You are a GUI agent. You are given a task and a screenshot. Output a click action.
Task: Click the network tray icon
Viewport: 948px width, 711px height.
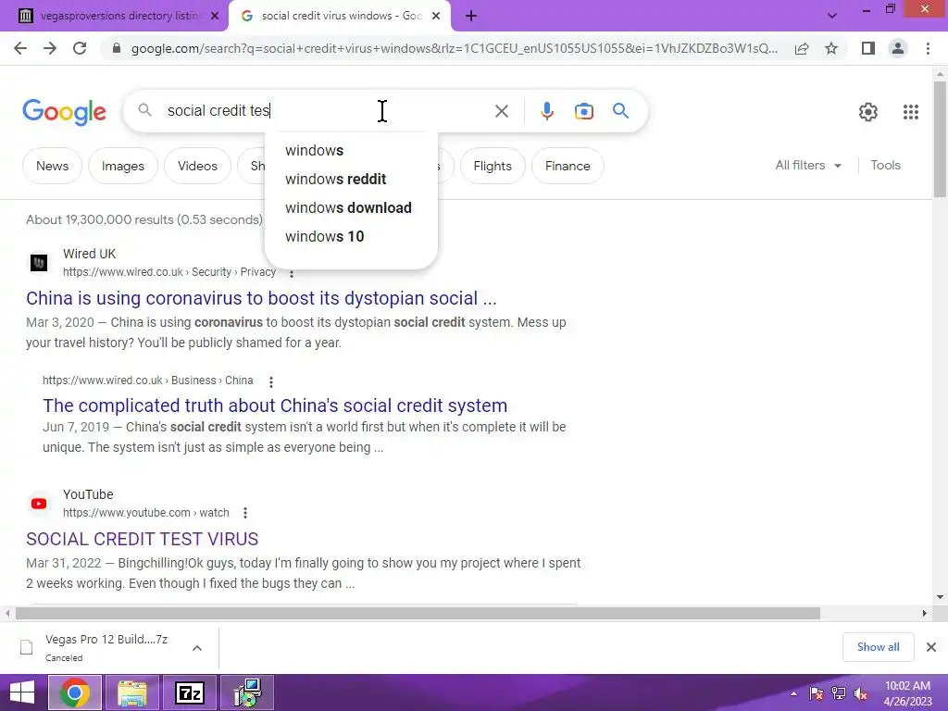pos(839,693)
